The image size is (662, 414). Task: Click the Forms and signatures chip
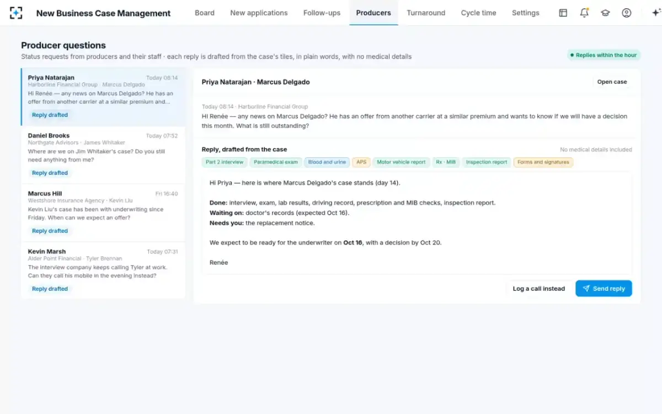click(x=543, y=162)
